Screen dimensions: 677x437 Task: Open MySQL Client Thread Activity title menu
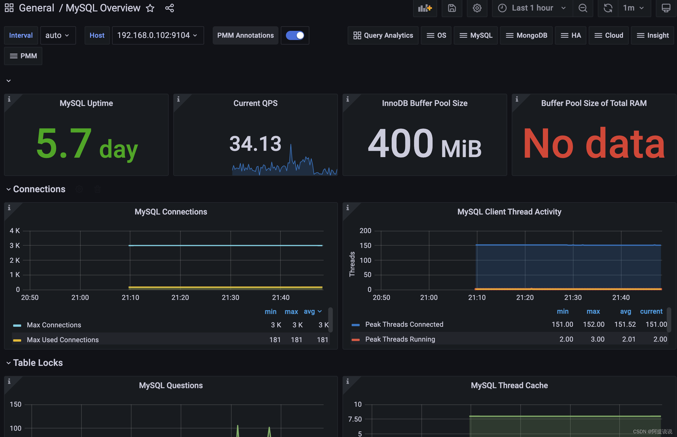509,212
